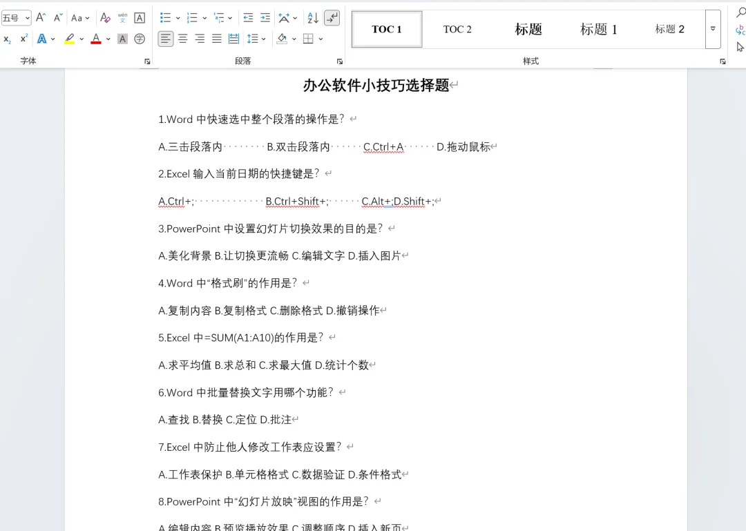Apply text effects with the outlined A icon

click(42, 39)
